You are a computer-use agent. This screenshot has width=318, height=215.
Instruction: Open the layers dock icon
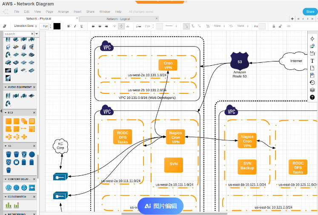pyautogui.click(x=312, y=90)
